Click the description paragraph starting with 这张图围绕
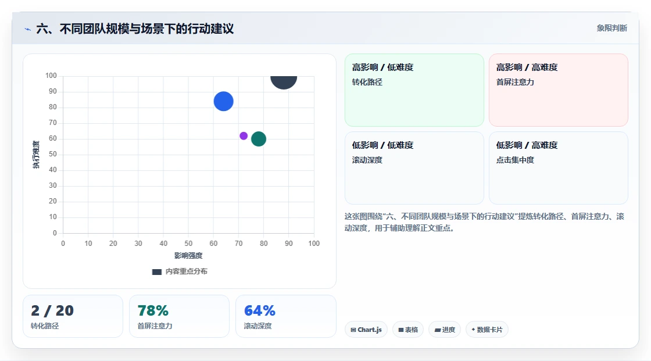 [484, 222]
